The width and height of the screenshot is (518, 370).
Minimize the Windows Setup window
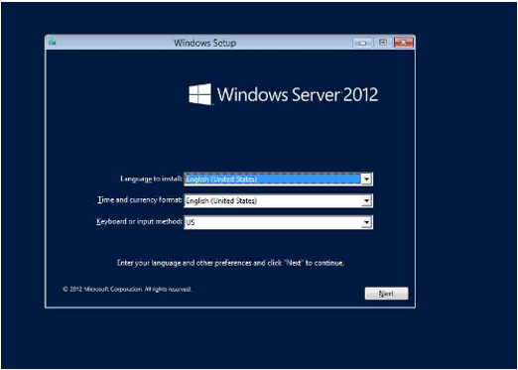pyautogui.click(x=363, y=43)
